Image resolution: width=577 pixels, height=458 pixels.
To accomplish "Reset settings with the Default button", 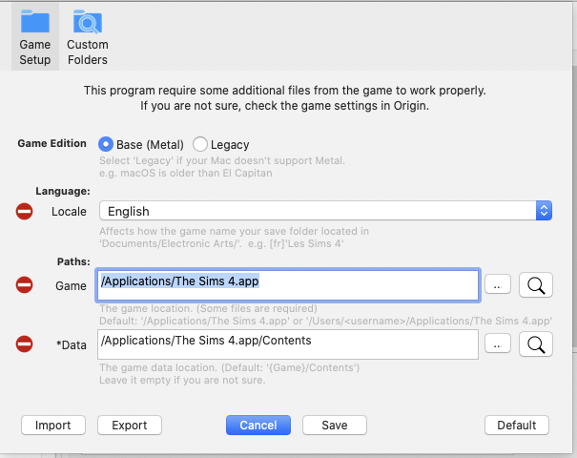I will click(517, 425).
